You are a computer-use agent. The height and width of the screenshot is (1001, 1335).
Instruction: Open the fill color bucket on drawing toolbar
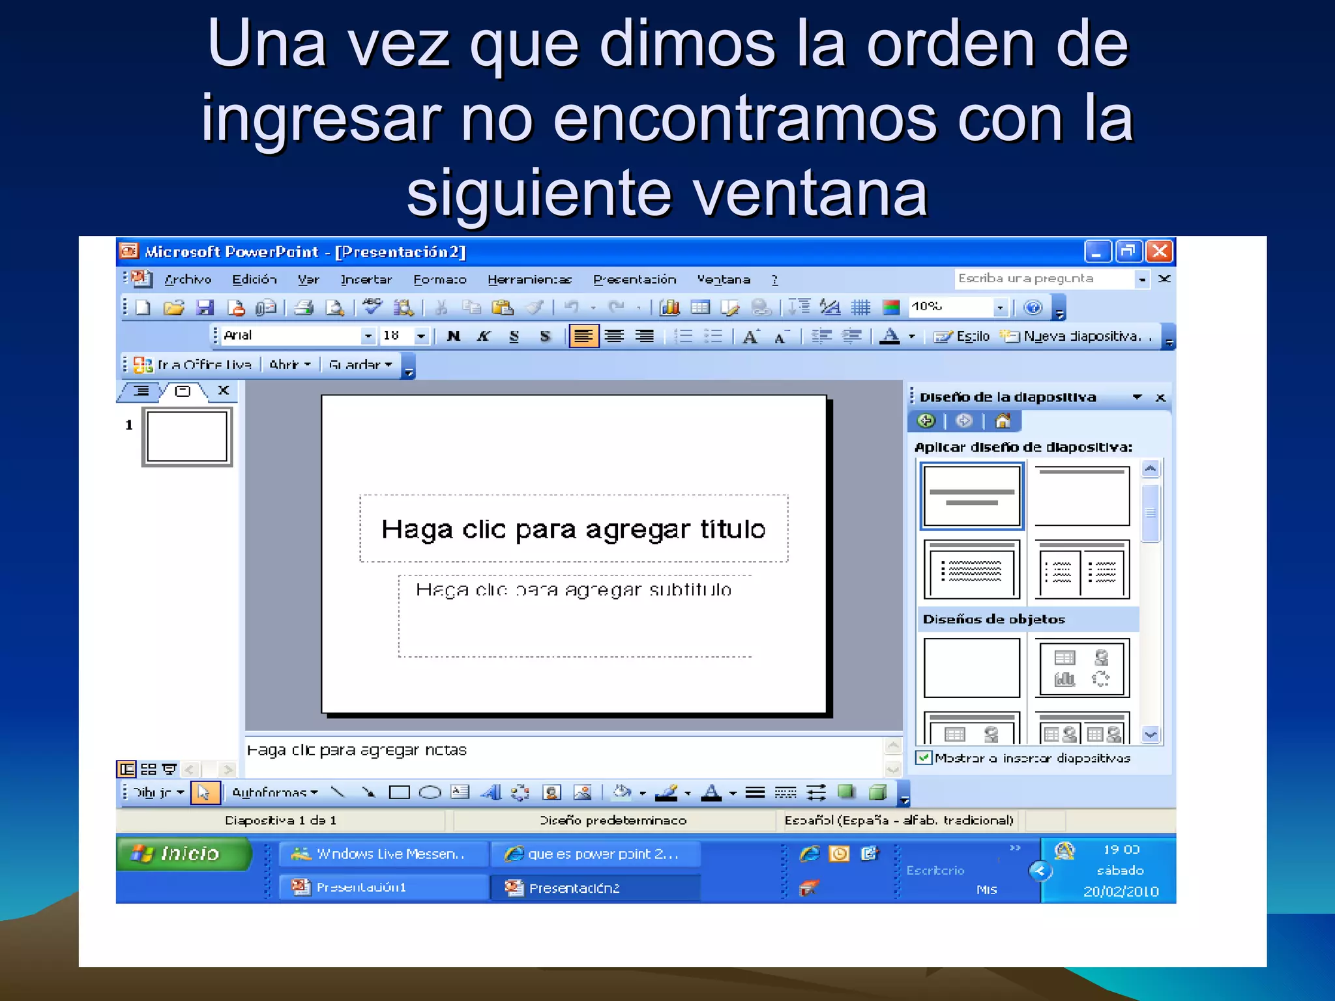point(622,792)
